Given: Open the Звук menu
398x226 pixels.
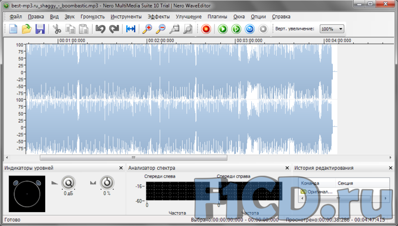Looking at the screenshot, I should click(x=70, y=17).
